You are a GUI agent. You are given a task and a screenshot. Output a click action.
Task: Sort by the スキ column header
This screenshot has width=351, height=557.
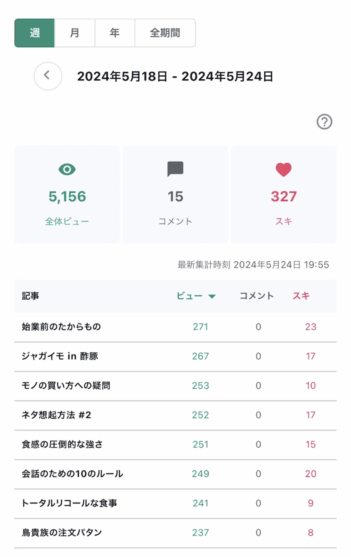coord(301,296)
